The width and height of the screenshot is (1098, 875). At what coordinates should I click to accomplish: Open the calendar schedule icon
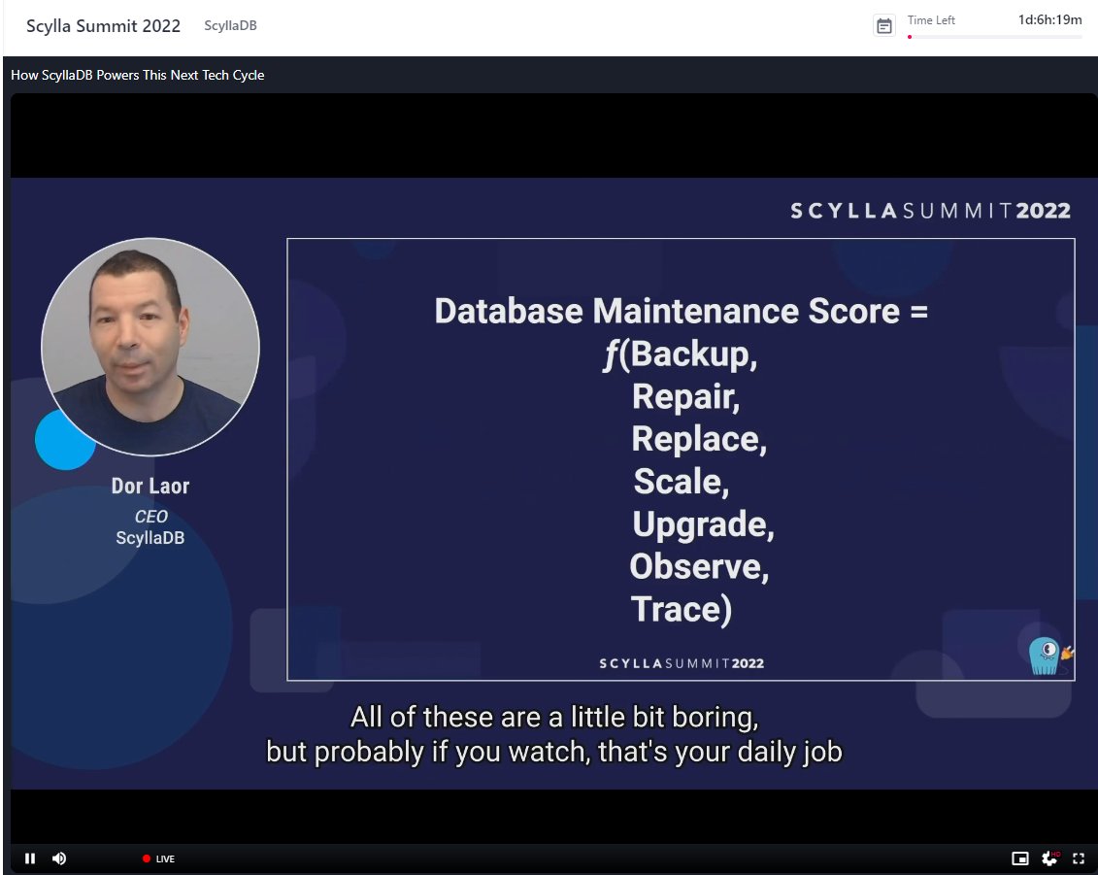(884, 26)
